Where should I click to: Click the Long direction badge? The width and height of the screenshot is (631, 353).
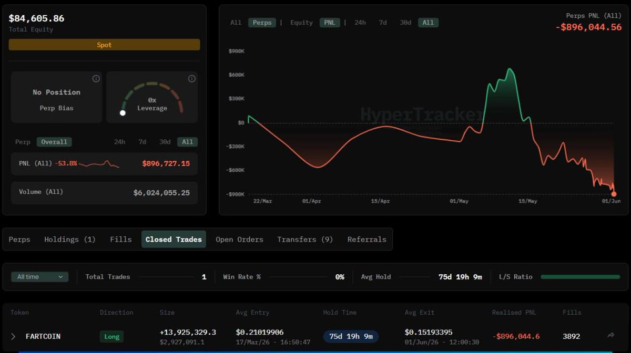click(x=111, y=336)
